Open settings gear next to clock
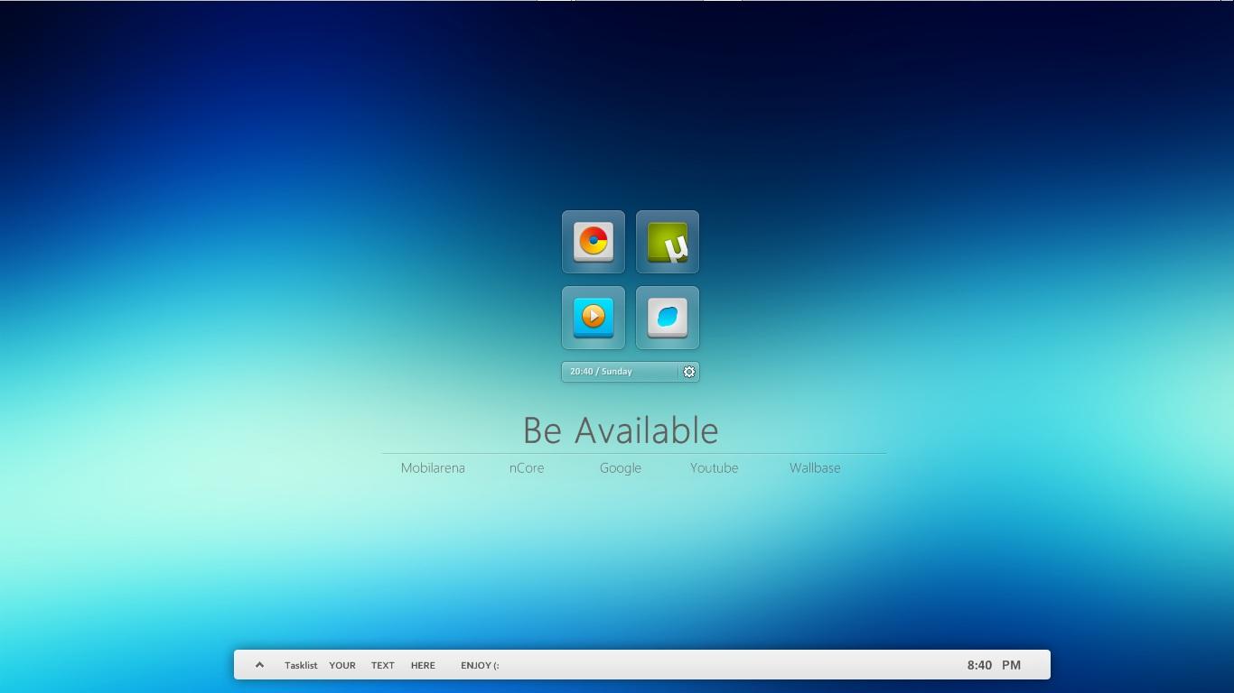1234x693 pixels. [x=689, y=372]
